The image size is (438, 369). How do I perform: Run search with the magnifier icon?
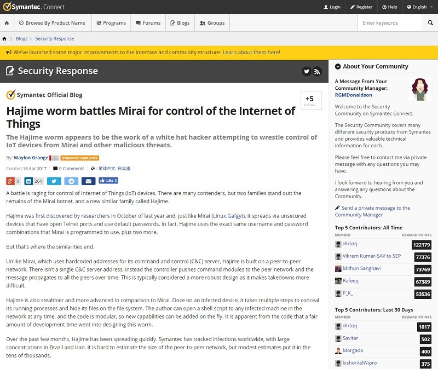pyautogui.click(x=430, y=23)
